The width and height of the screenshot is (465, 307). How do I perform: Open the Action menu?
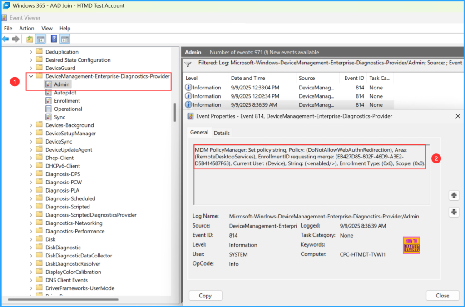(27, 28)
